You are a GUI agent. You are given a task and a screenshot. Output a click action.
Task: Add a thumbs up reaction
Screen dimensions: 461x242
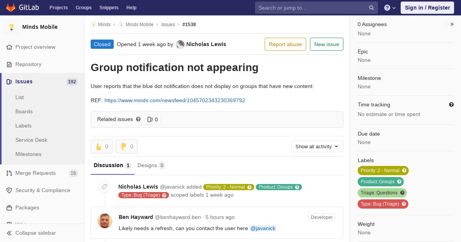pos(101,146)
